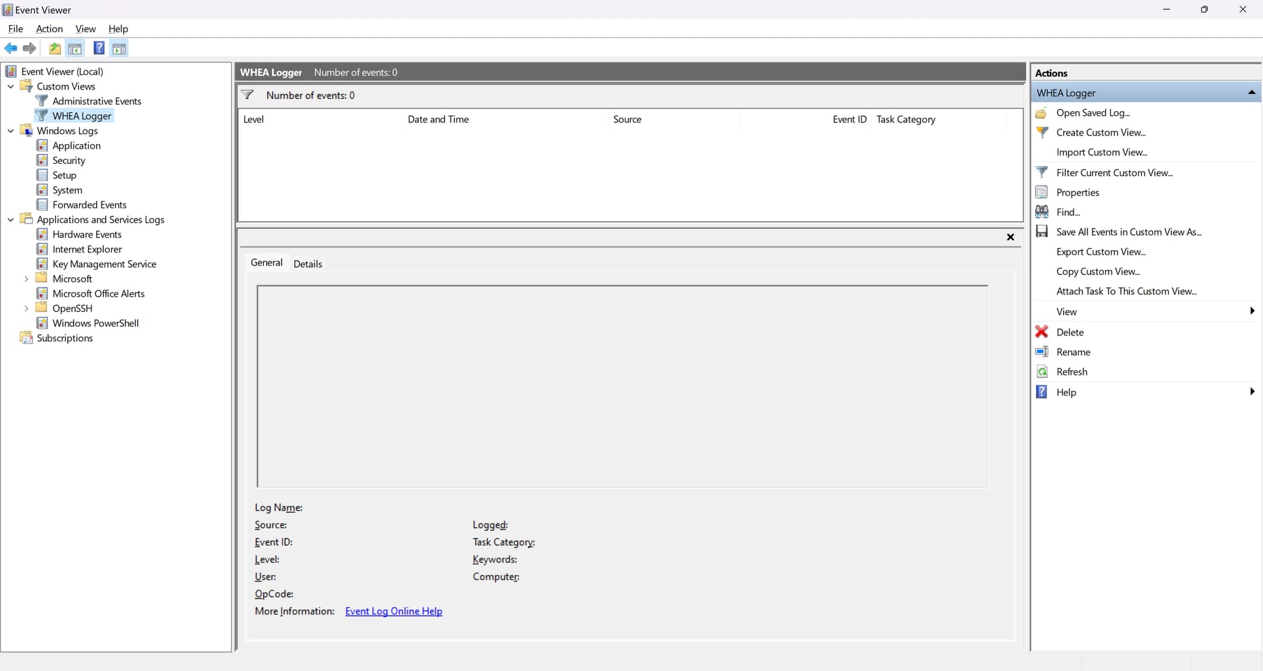The image size is (1263, 671).
Task: Select the System log in tree
Action: pos(67,190)
